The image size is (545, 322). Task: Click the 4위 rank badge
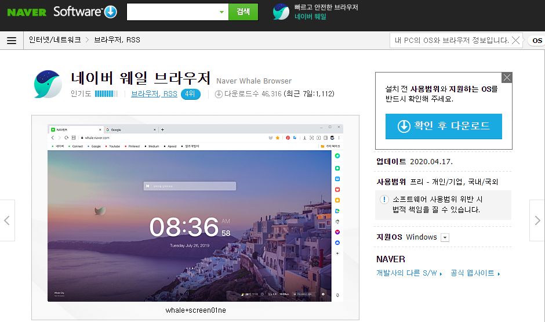tap(191, 94)
